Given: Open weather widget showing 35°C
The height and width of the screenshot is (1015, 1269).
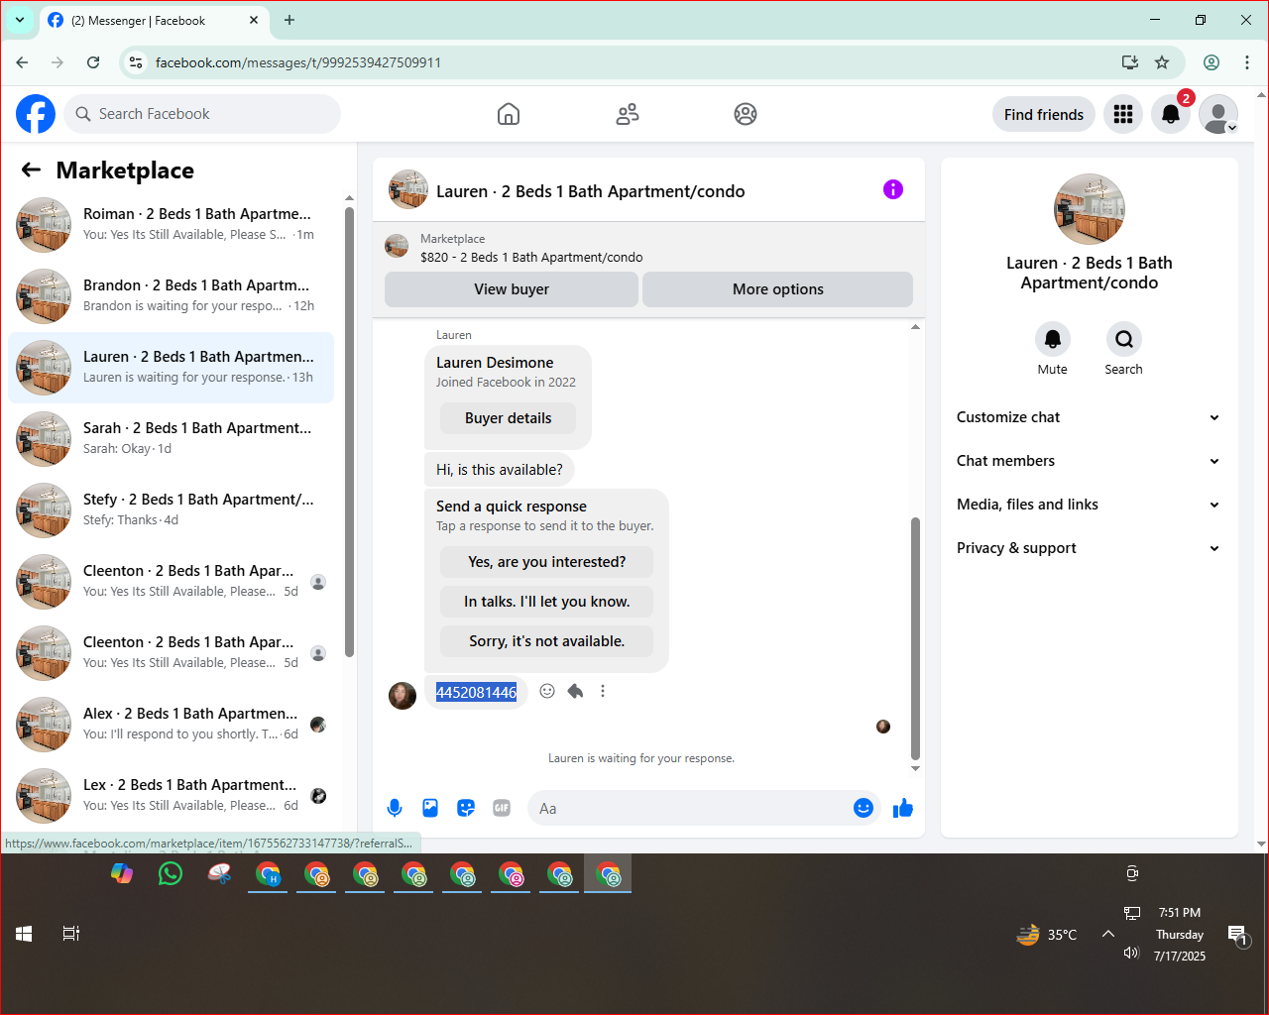Looking at the screenshot, I should click(x=1047, y=934).
